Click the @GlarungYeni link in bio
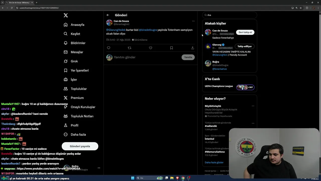The height and width of the screenshot is (181, 321). (220, 55)
